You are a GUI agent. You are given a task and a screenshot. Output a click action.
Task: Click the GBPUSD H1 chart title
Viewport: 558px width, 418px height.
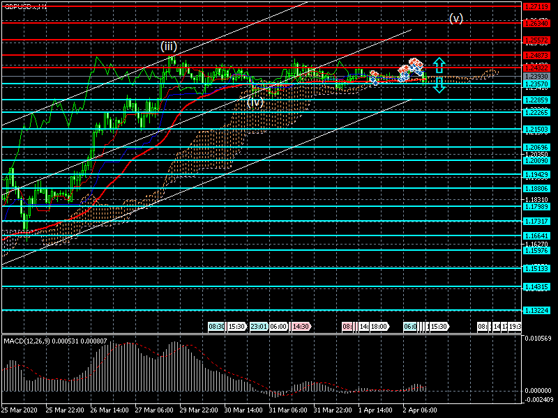tap(25, 6)
